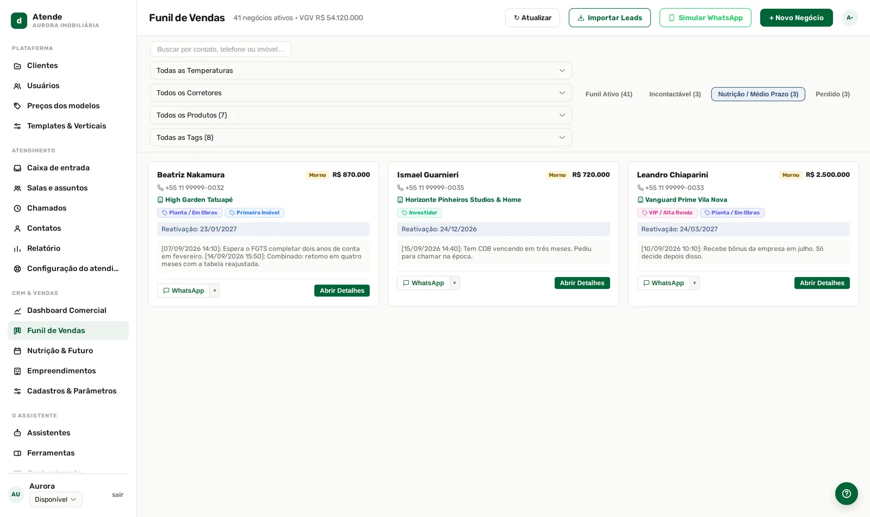Open the help question mark button
The width and height of the screenshot is (870, 517).
847,494
